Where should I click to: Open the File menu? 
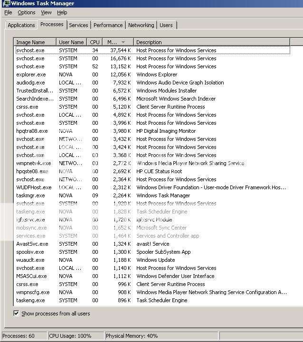pos(8,12)
